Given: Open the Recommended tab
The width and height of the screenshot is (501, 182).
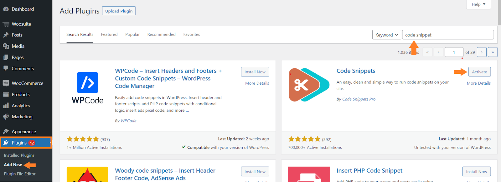Looking at the screenshot, I should pyautogui.click(x=162, y=34).
